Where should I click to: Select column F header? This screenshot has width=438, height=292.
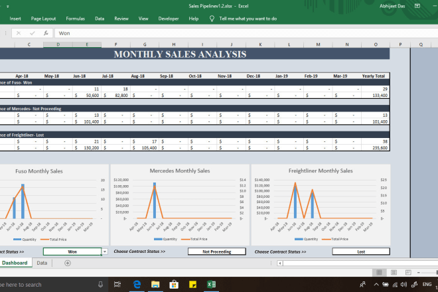[115, 44]
